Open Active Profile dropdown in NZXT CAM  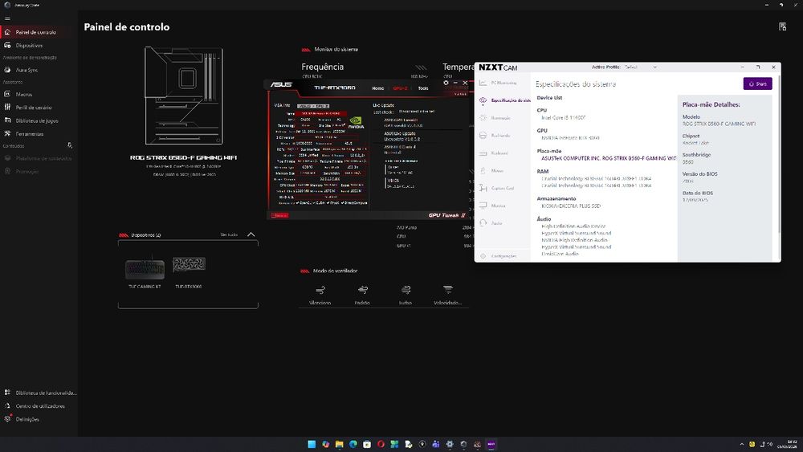point(640,67)
